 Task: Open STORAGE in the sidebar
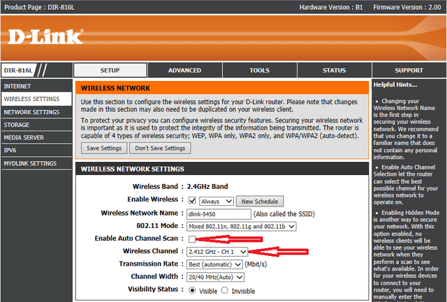pos(36,125)
